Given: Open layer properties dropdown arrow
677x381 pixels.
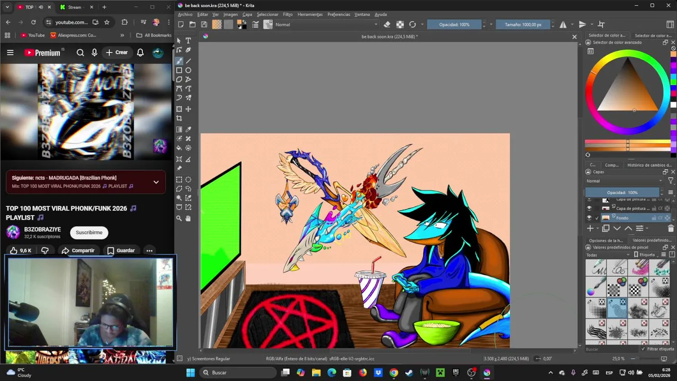Looking at the screenshot, I should tap(646, 228).
